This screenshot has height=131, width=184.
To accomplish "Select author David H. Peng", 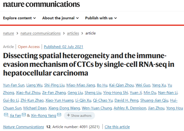I will click(128, 100).
